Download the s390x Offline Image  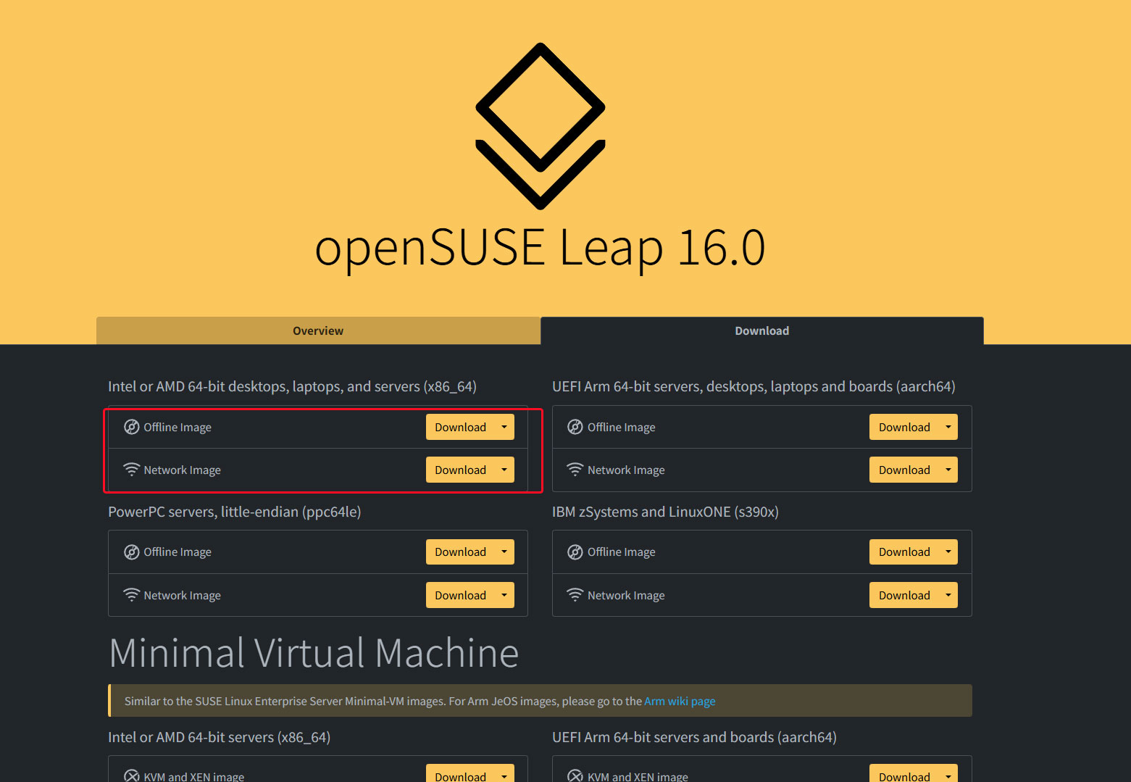coord(903,552)
